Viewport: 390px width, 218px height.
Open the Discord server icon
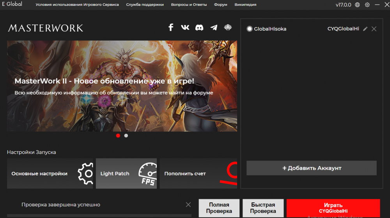199,27
